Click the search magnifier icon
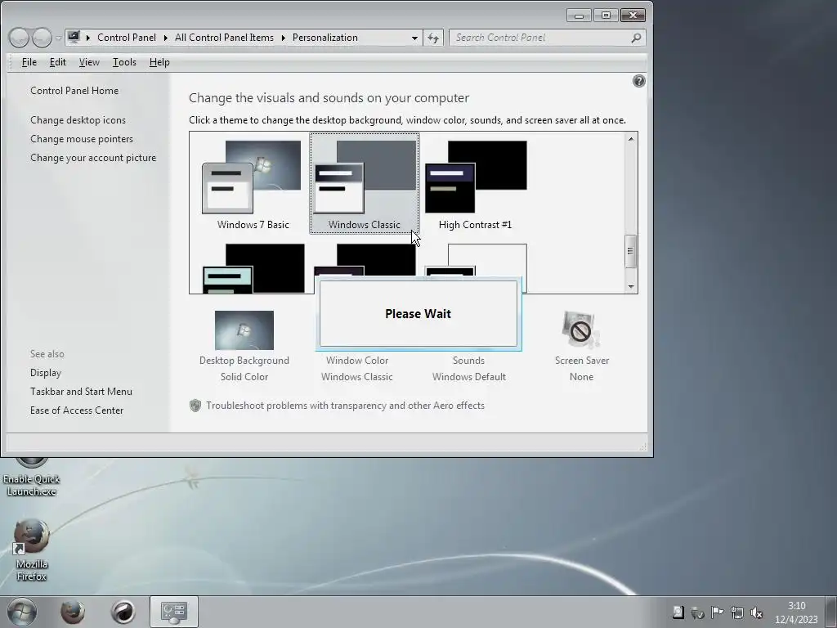Image resolution: width=837 pixels, height=628 pixels. tap(636, 38)
